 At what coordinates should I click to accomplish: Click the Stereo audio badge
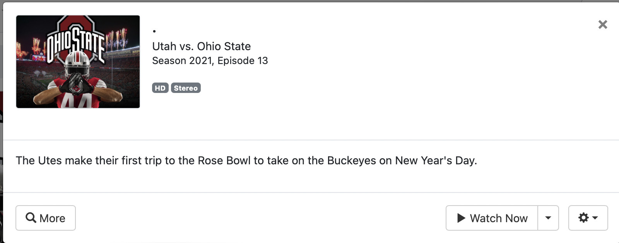[186, 88]
